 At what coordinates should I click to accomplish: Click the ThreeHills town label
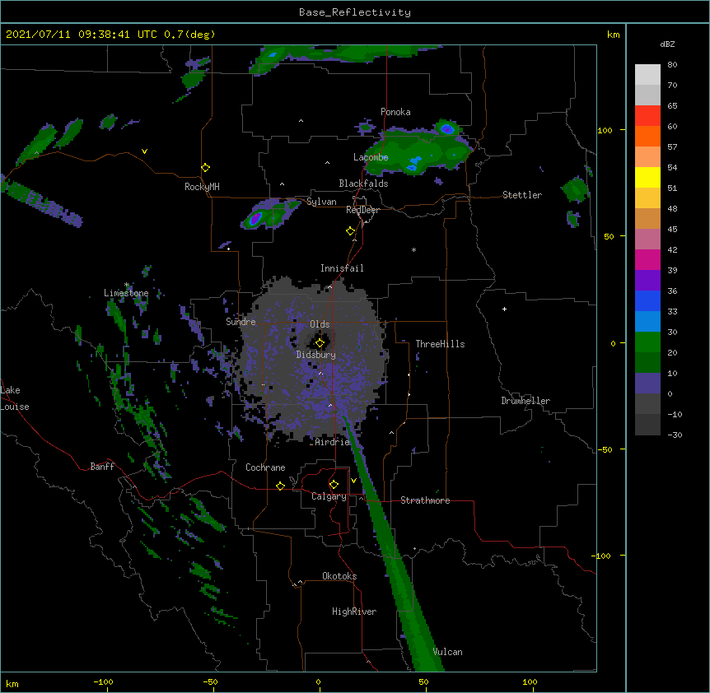(440, 344)
